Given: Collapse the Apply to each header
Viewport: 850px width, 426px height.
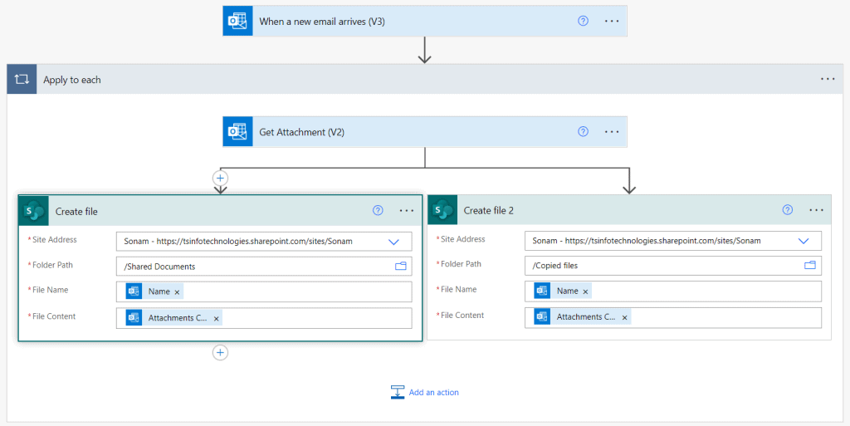Looking at the screenshot, I should coord(425,79).
